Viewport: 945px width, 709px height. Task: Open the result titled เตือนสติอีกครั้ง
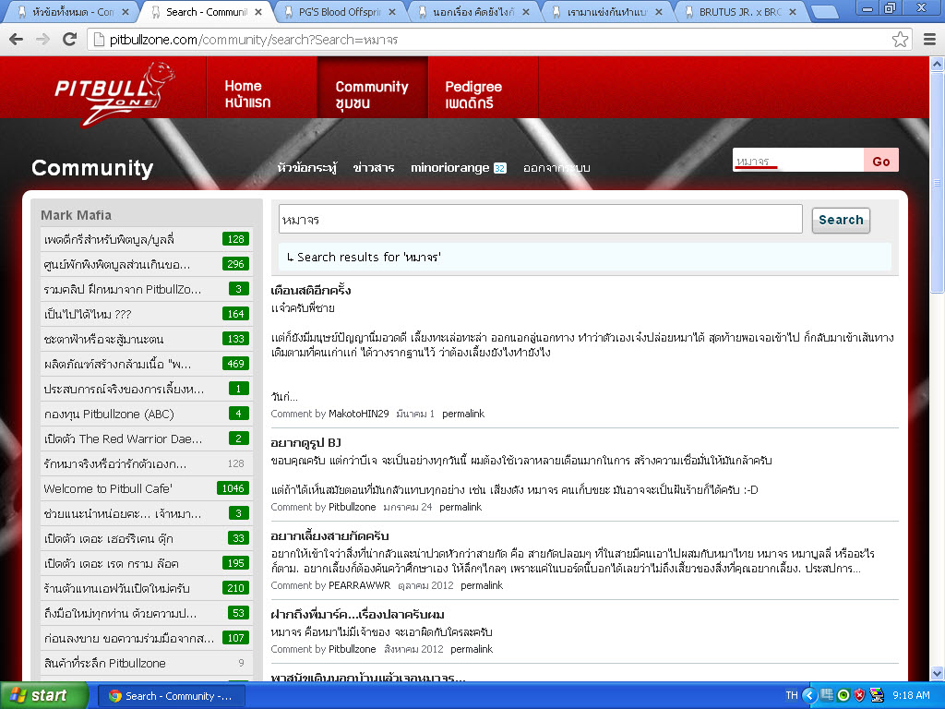coord(311,291)
